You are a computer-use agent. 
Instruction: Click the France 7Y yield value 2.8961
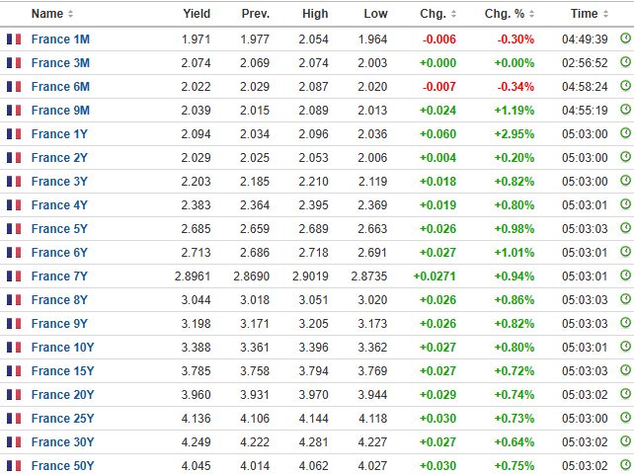tap(191, 276)
